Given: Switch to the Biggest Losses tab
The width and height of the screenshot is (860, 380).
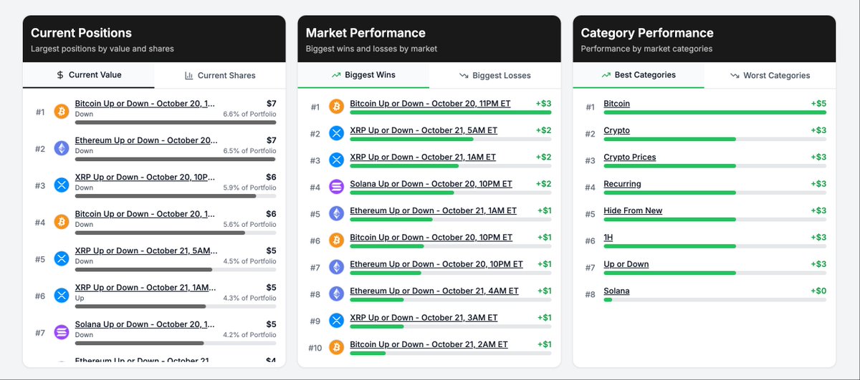Looking at the screenshot, I should coord(495,75).
